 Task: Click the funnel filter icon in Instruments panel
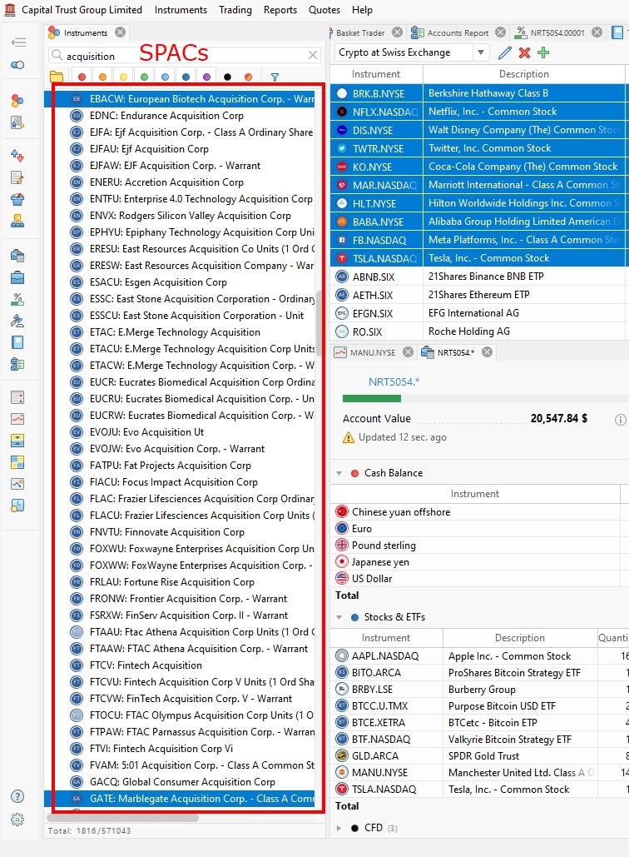275,77
